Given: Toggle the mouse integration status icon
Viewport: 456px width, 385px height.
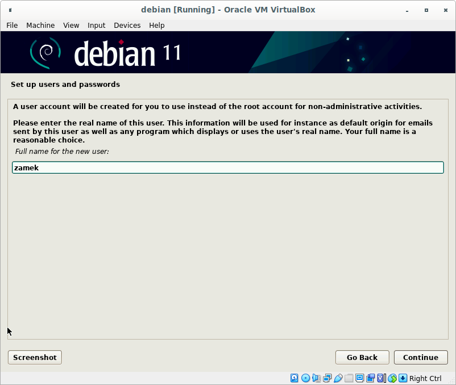Looking at the screenshot, I should click(x=392, y=378).
